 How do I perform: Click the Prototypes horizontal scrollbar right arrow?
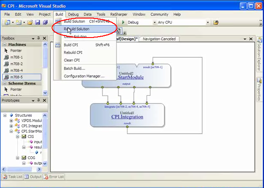click(x=39, y=169)
